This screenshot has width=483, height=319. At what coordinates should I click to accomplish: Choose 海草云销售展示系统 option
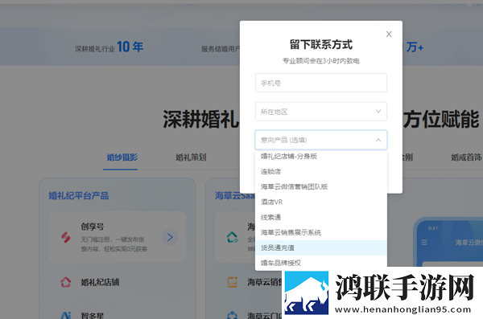click(x=321, y=232)
